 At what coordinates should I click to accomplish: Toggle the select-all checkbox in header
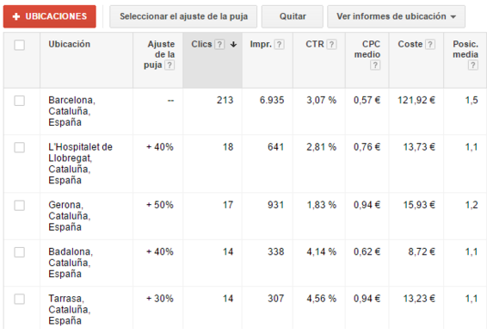coord(20,45)
